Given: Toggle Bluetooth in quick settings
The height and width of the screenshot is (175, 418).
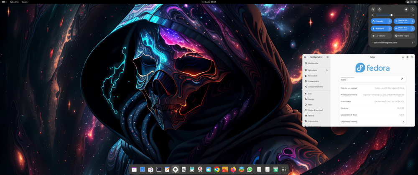Looking at the screenshot, I should point(380,28).
